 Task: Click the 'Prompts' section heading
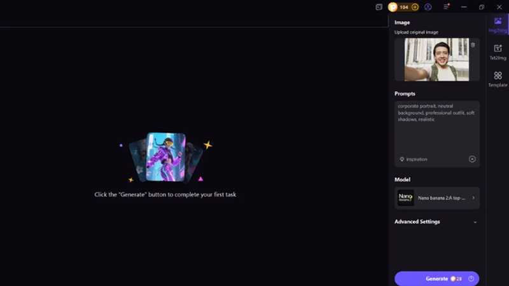click(x=405, y=93)
